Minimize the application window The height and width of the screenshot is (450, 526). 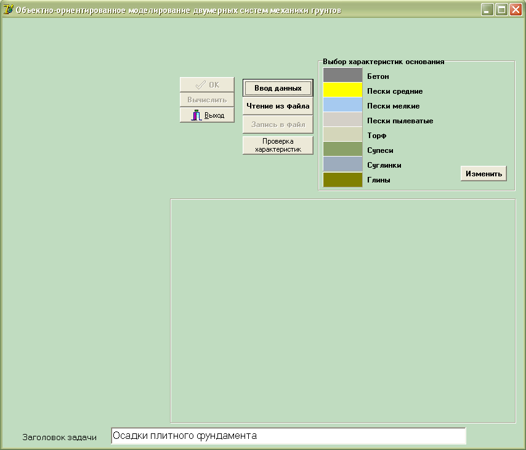click(487, 10)
